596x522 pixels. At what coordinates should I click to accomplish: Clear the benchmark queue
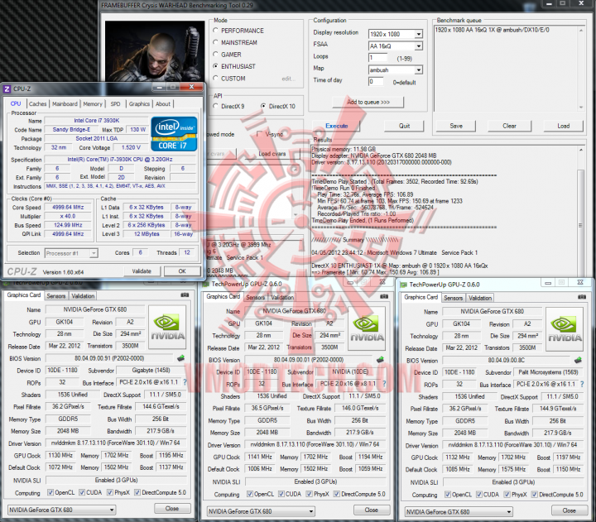coord(509,126)
